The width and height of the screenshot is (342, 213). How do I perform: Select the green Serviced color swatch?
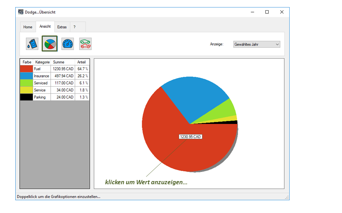26,83
